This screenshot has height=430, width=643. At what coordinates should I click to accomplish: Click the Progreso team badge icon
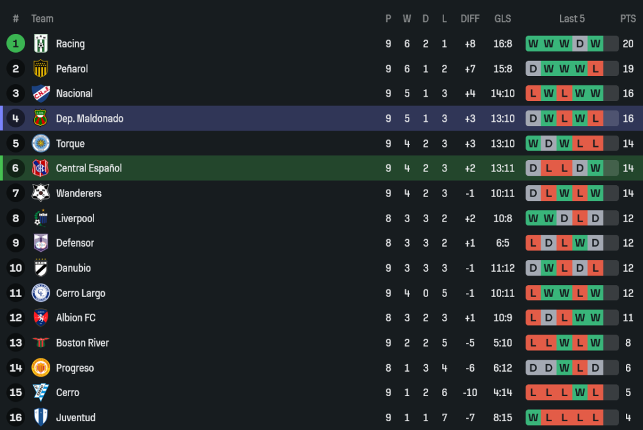(x=41, y=368)
